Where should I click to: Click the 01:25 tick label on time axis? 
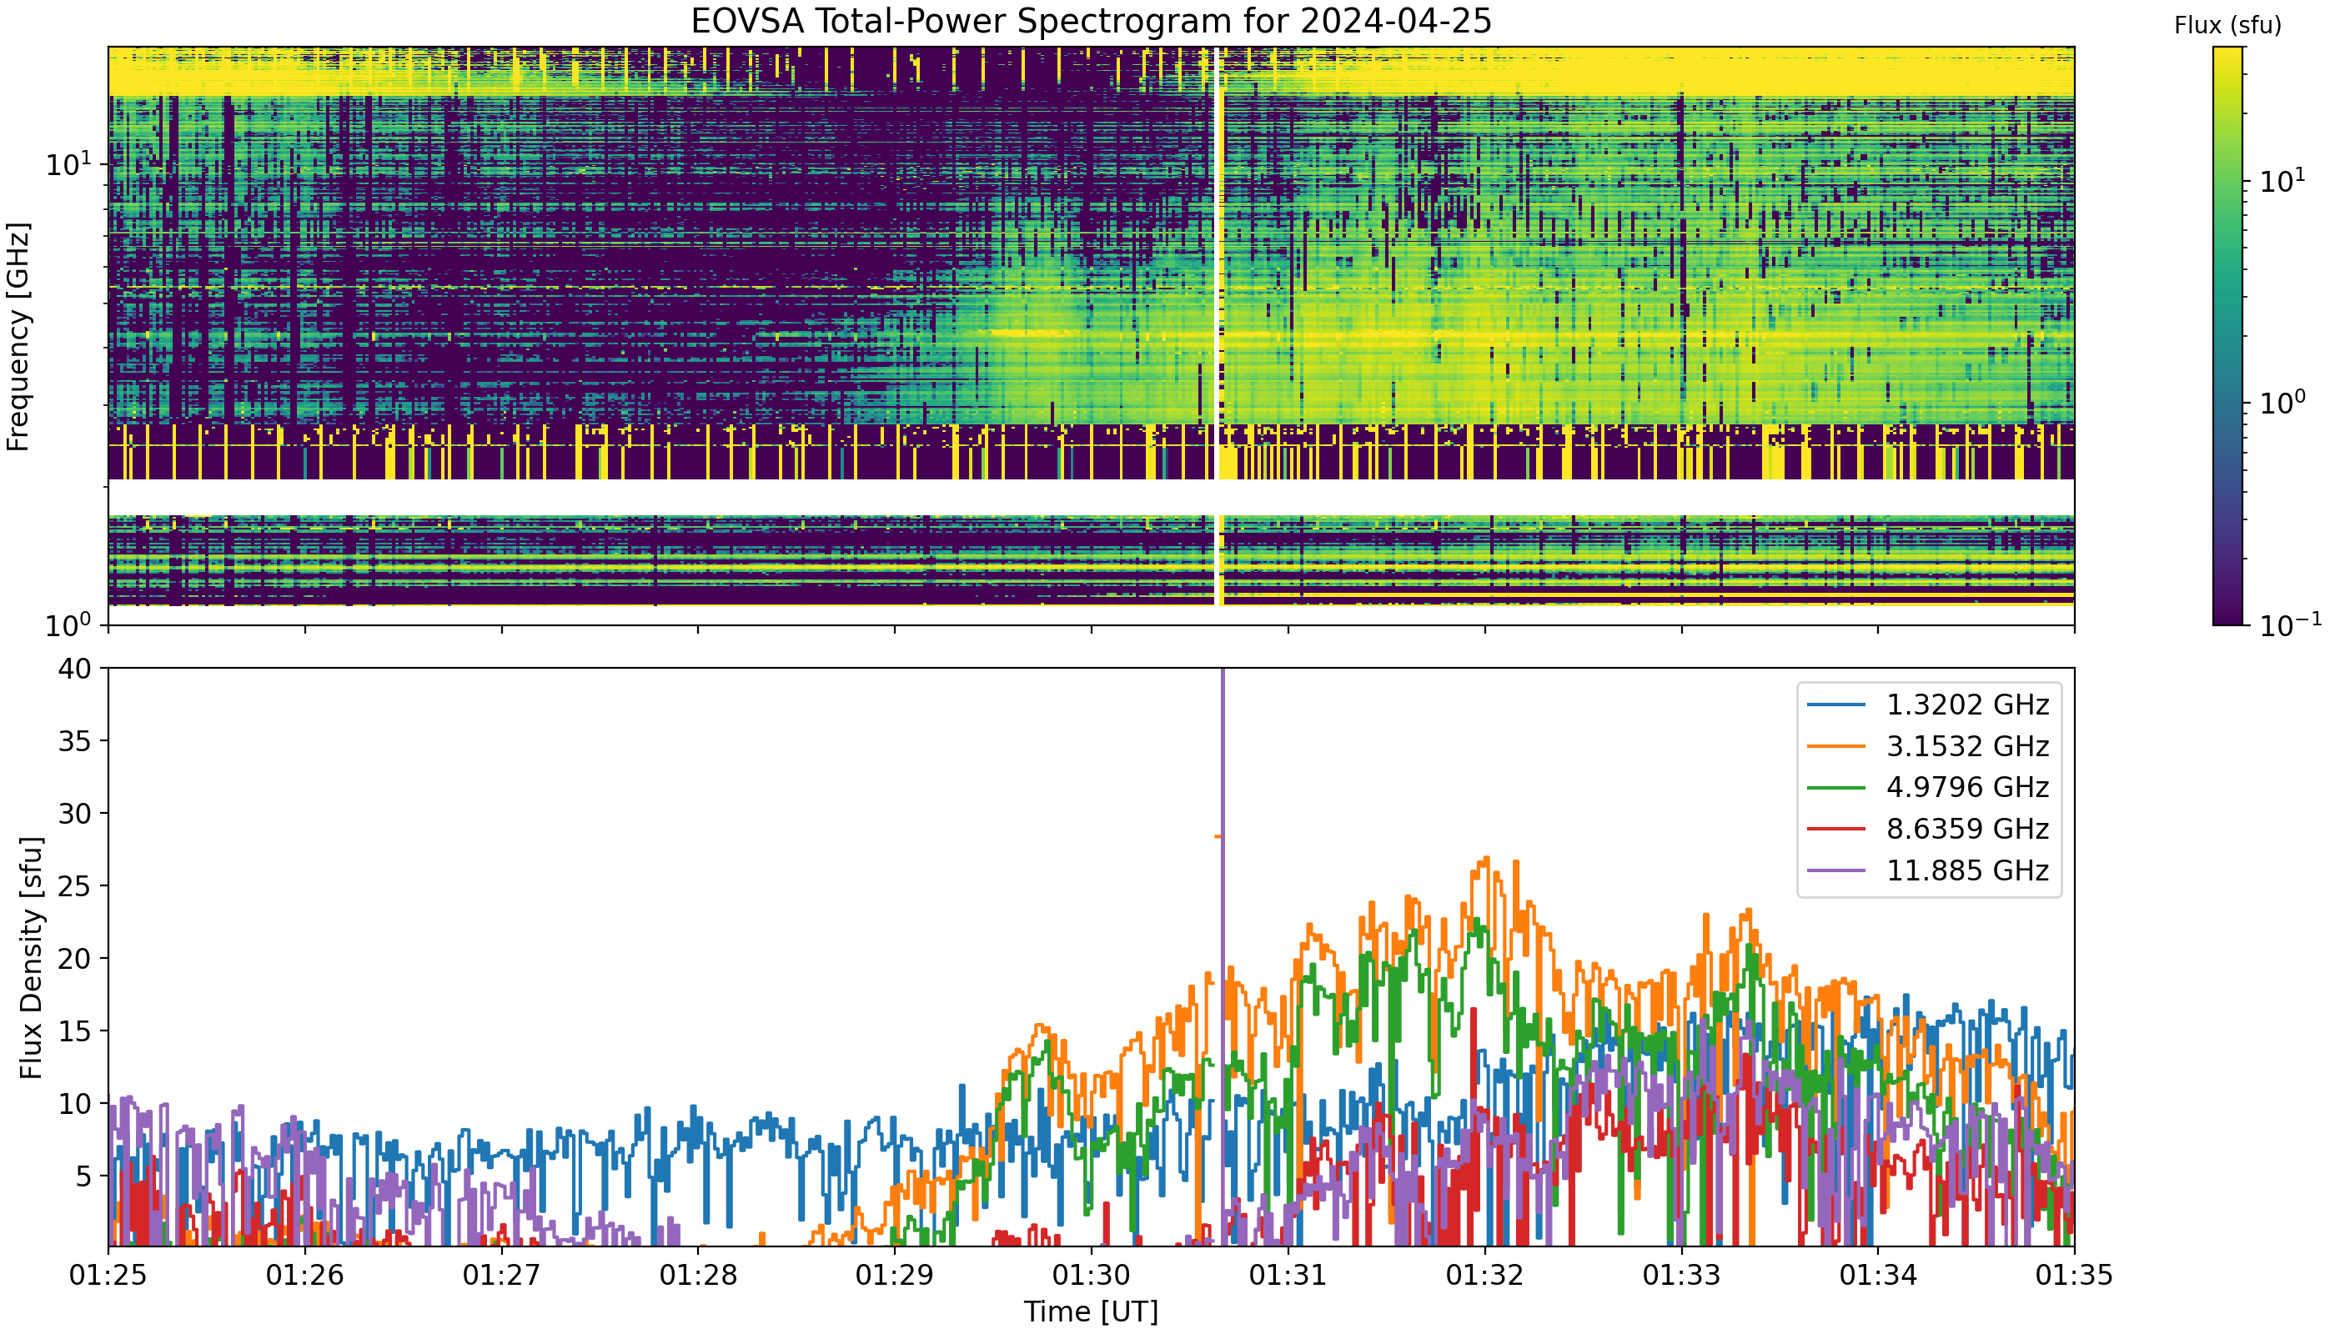108,1276
